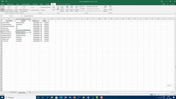Click the Windows taskbar Pesquisar search box

[x=20, y=97]
